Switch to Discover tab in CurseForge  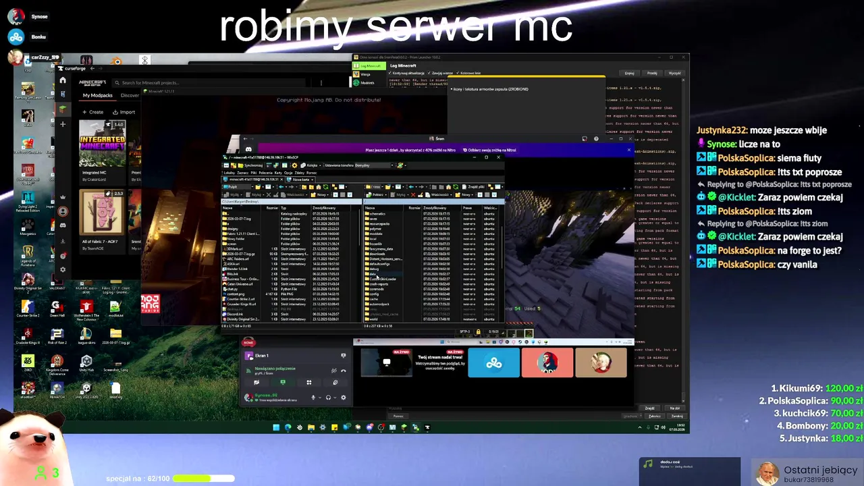pos(130,95)
